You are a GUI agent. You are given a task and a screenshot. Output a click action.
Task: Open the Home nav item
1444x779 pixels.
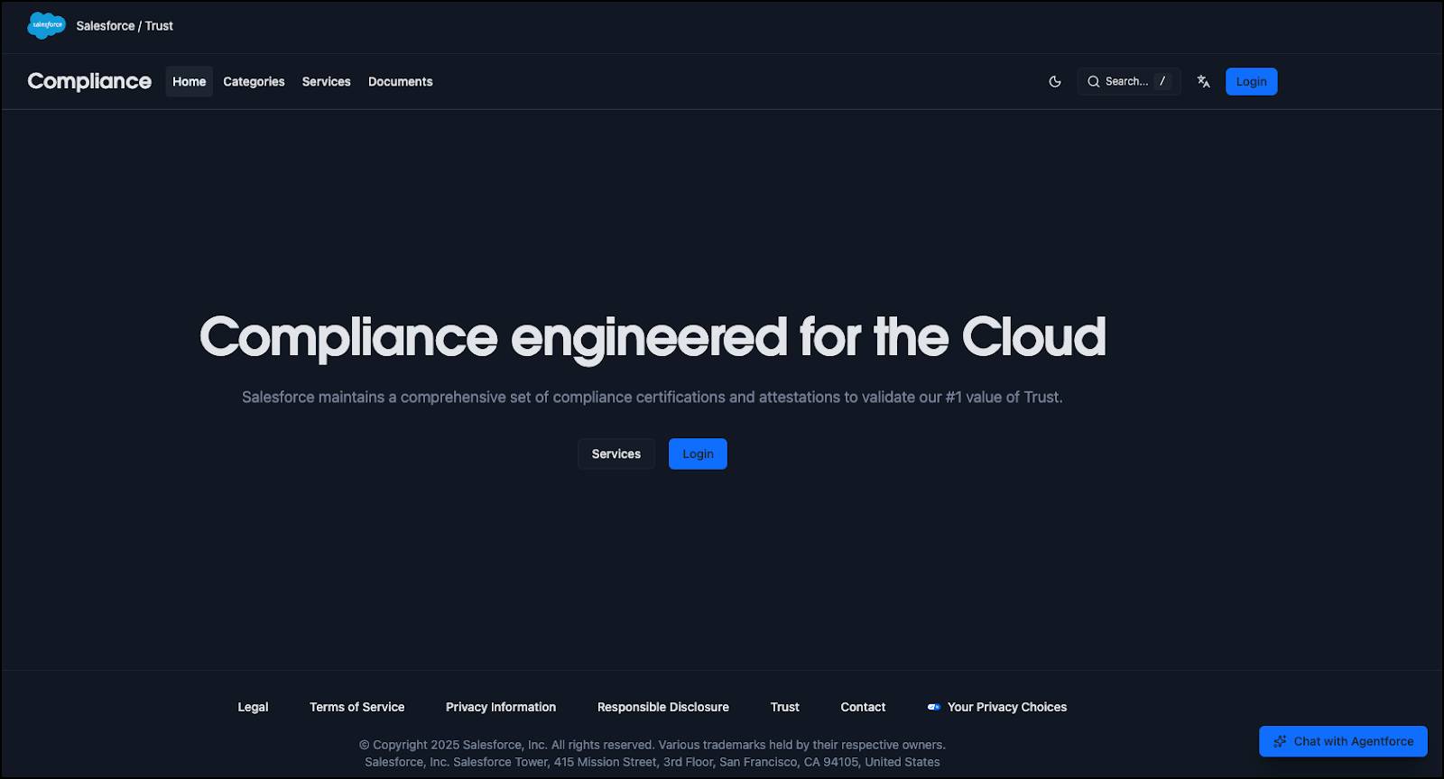click(190, 81)
